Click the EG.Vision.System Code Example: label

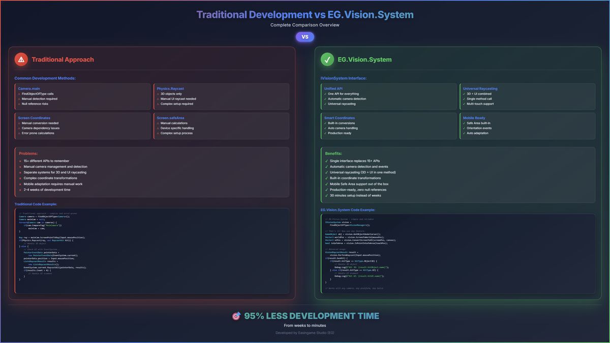tap(348, 209)
